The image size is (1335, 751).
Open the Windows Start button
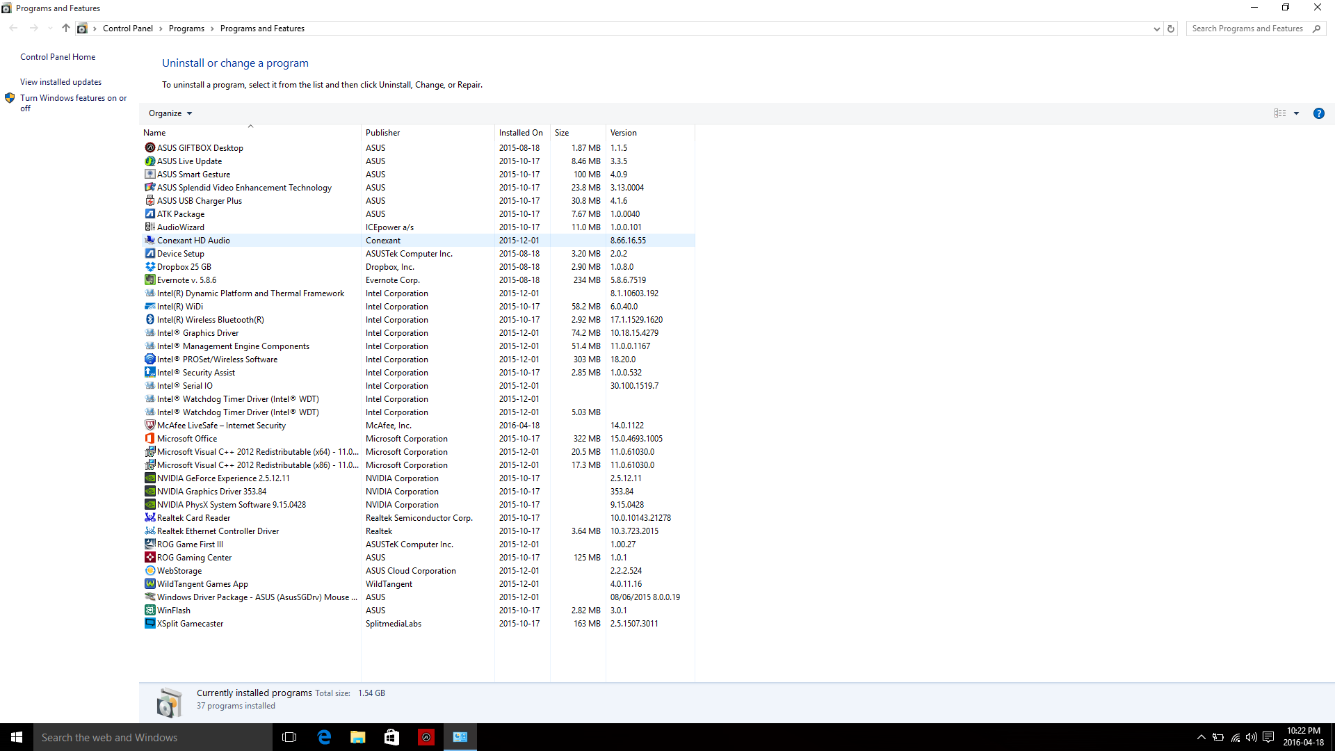17,737
